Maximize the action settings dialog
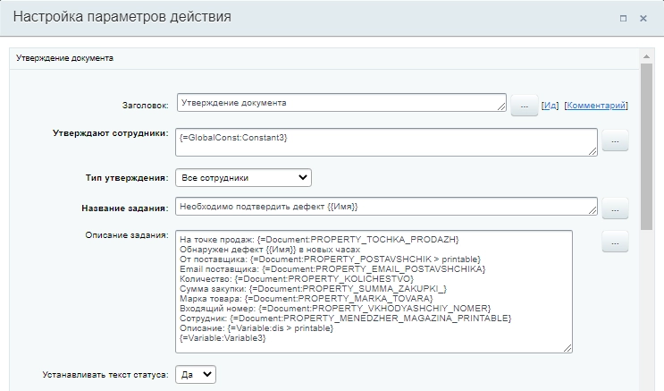 tap(623, 18)
